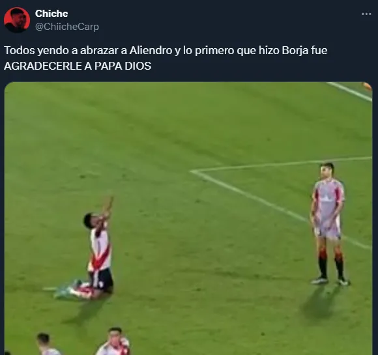Viewport: 378px width, 355px height.
Task: Click the partly visible player at bottom-left
Action: click(47, 344)
